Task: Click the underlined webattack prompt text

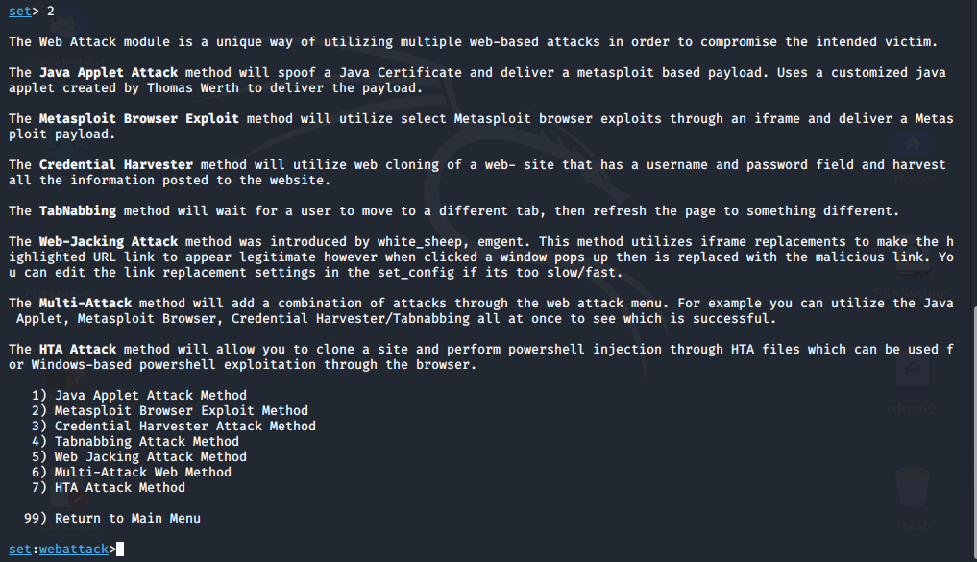Action: pos(73,549)
